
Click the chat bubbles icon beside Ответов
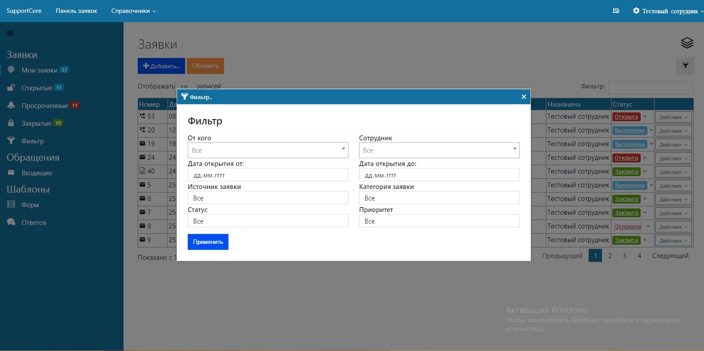click(x=11, y=222)
